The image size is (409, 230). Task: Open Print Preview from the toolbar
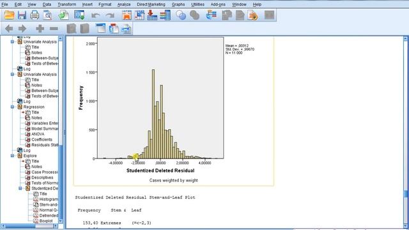(x=47, y=15)
